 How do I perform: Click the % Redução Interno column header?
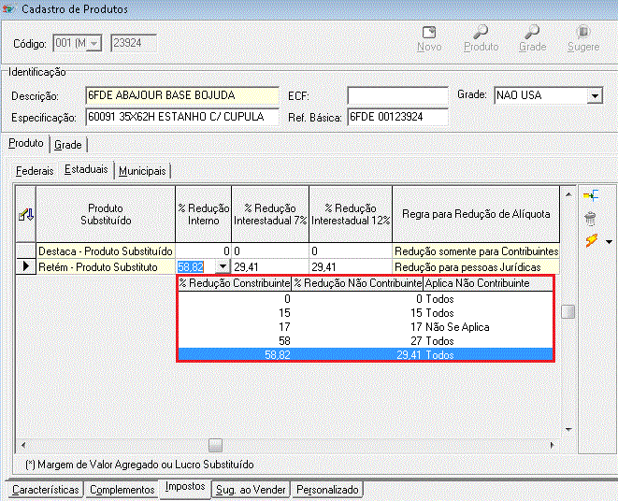point(204,214)
